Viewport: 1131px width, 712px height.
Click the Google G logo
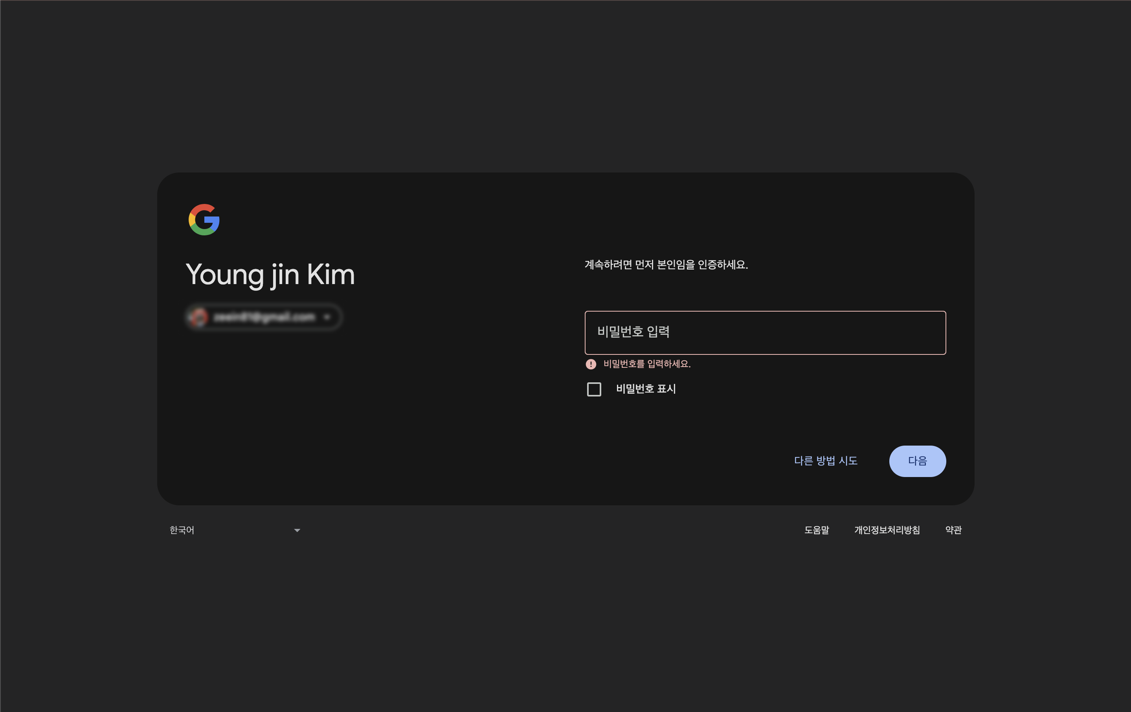204,219
